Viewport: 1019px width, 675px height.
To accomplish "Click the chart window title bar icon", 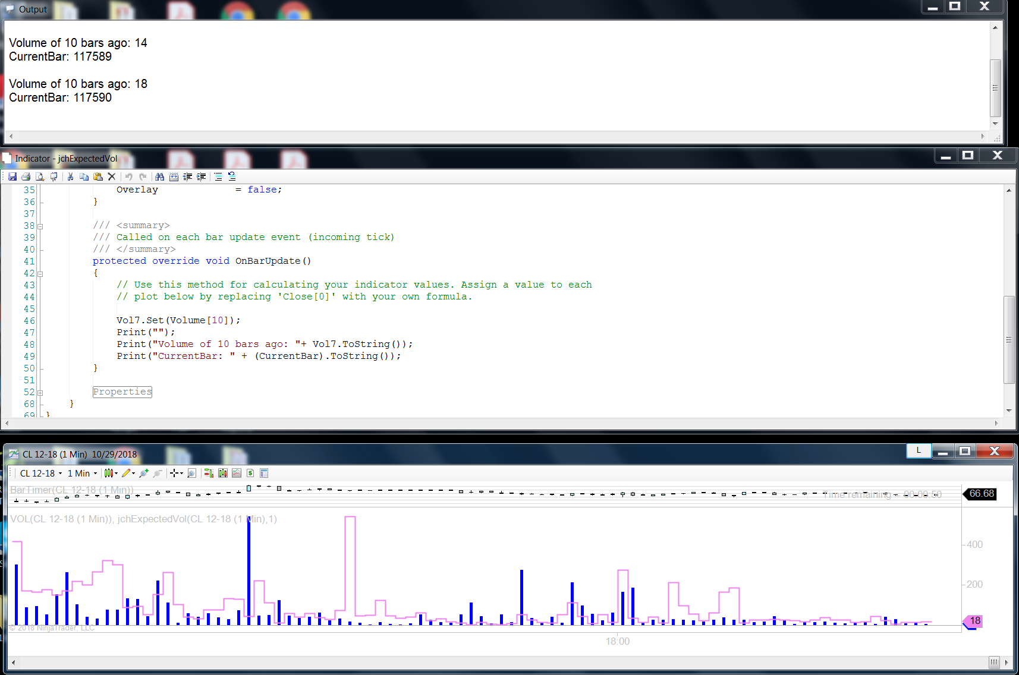I will click(13, 455).
